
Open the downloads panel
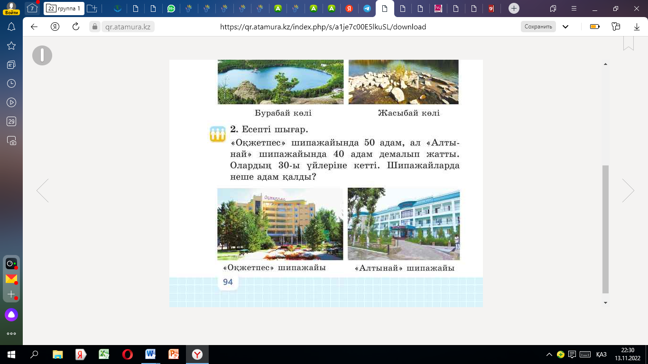pos(637,27)
